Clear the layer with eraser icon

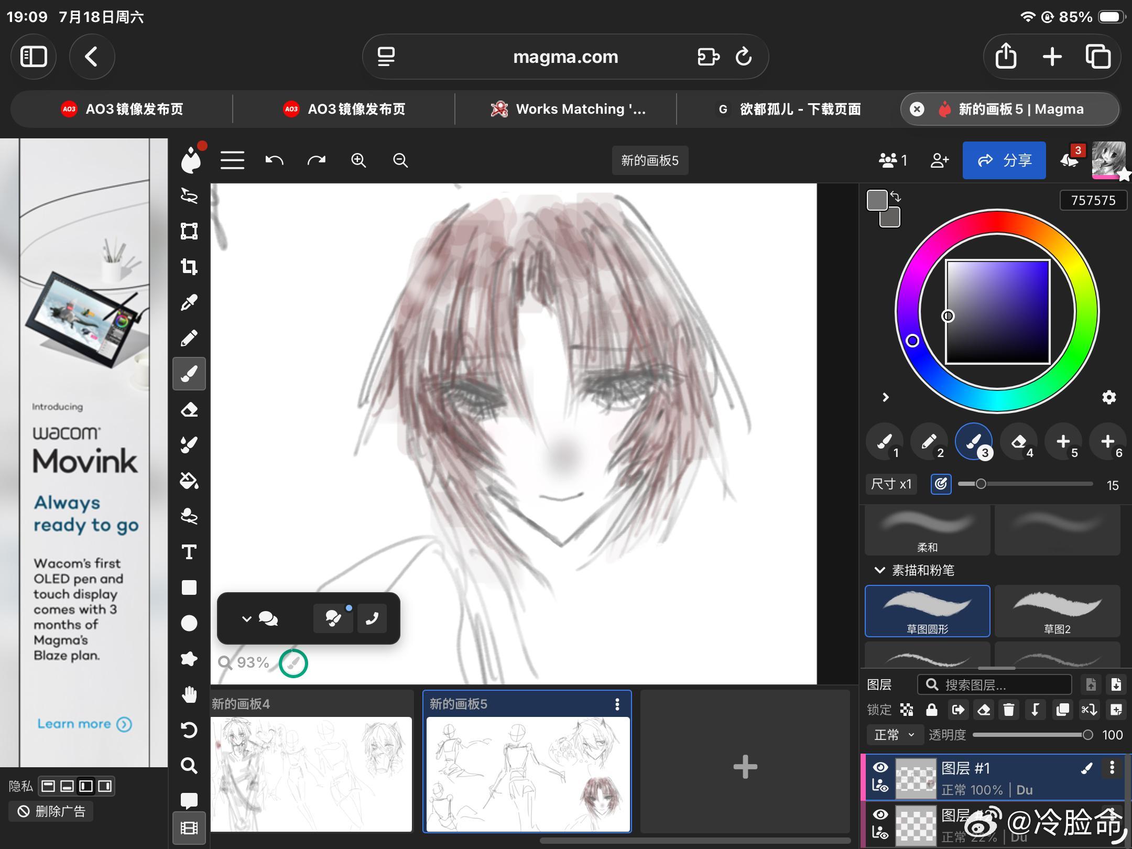[x=984, y=710]
